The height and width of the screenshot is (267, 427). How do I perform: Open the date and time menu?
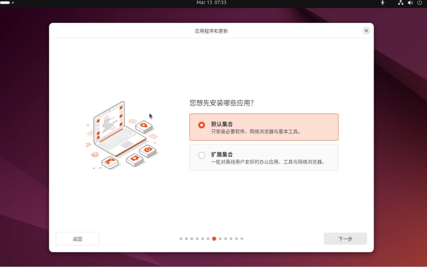(x=211, y=3)
